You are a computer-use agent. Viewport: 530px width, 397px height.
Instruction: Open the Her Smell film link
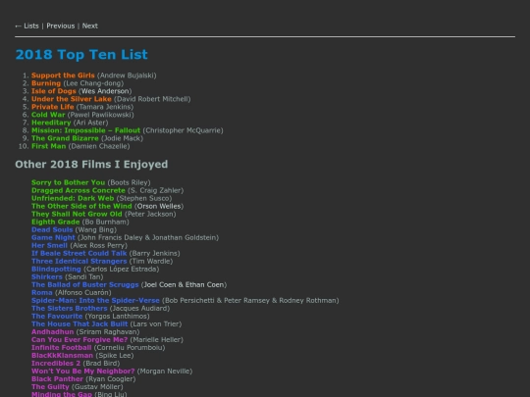(49, 245)
